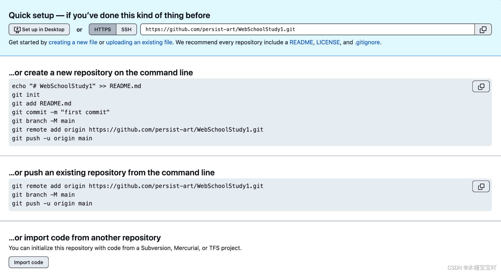Screen dimensions: 501x273
Task: Open the creating a new file link
Action: pos(73,42)
